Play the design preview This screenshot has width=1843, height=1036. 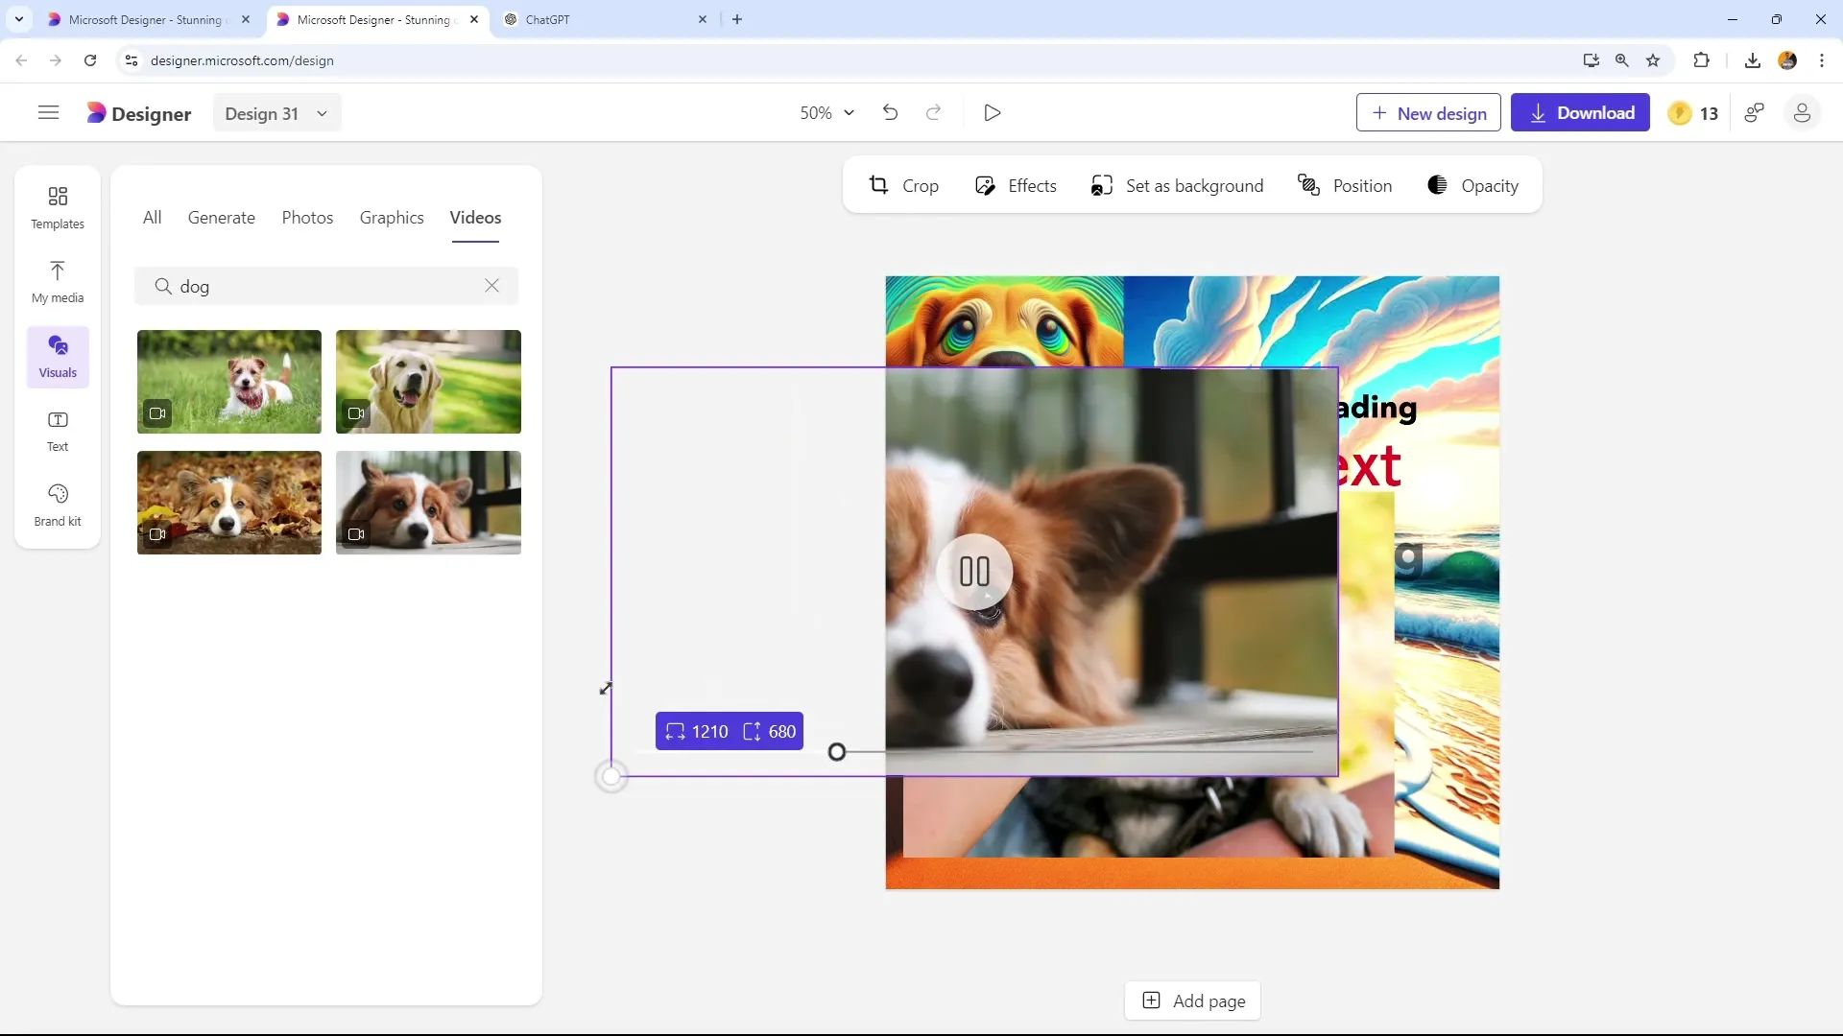coord(993,113)
